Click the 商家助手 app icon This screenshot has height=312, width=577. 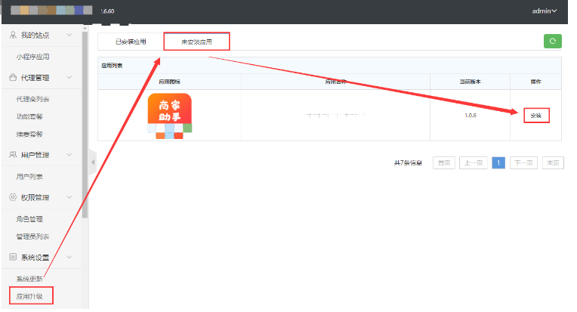coord(170,116)
